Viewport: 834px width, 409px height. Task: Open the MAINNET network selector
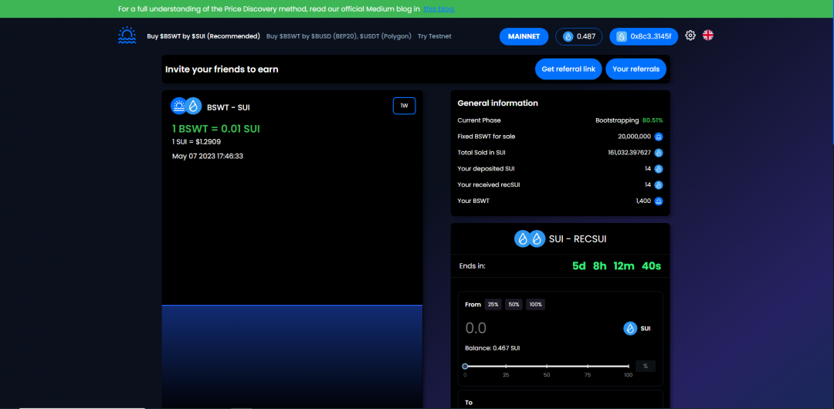524,36
